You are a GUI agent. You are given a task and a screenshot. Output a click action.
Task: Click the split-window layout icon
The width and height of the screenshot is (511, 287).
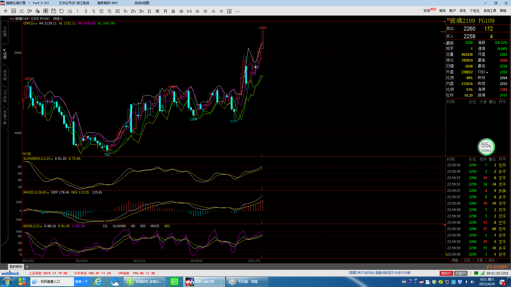click(229, 11)
